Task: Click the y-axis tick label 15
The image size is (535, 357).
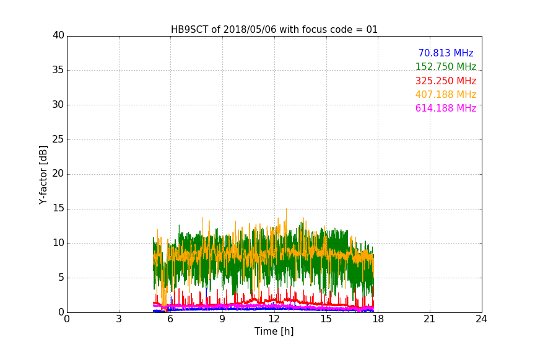Action: [58, 208]
